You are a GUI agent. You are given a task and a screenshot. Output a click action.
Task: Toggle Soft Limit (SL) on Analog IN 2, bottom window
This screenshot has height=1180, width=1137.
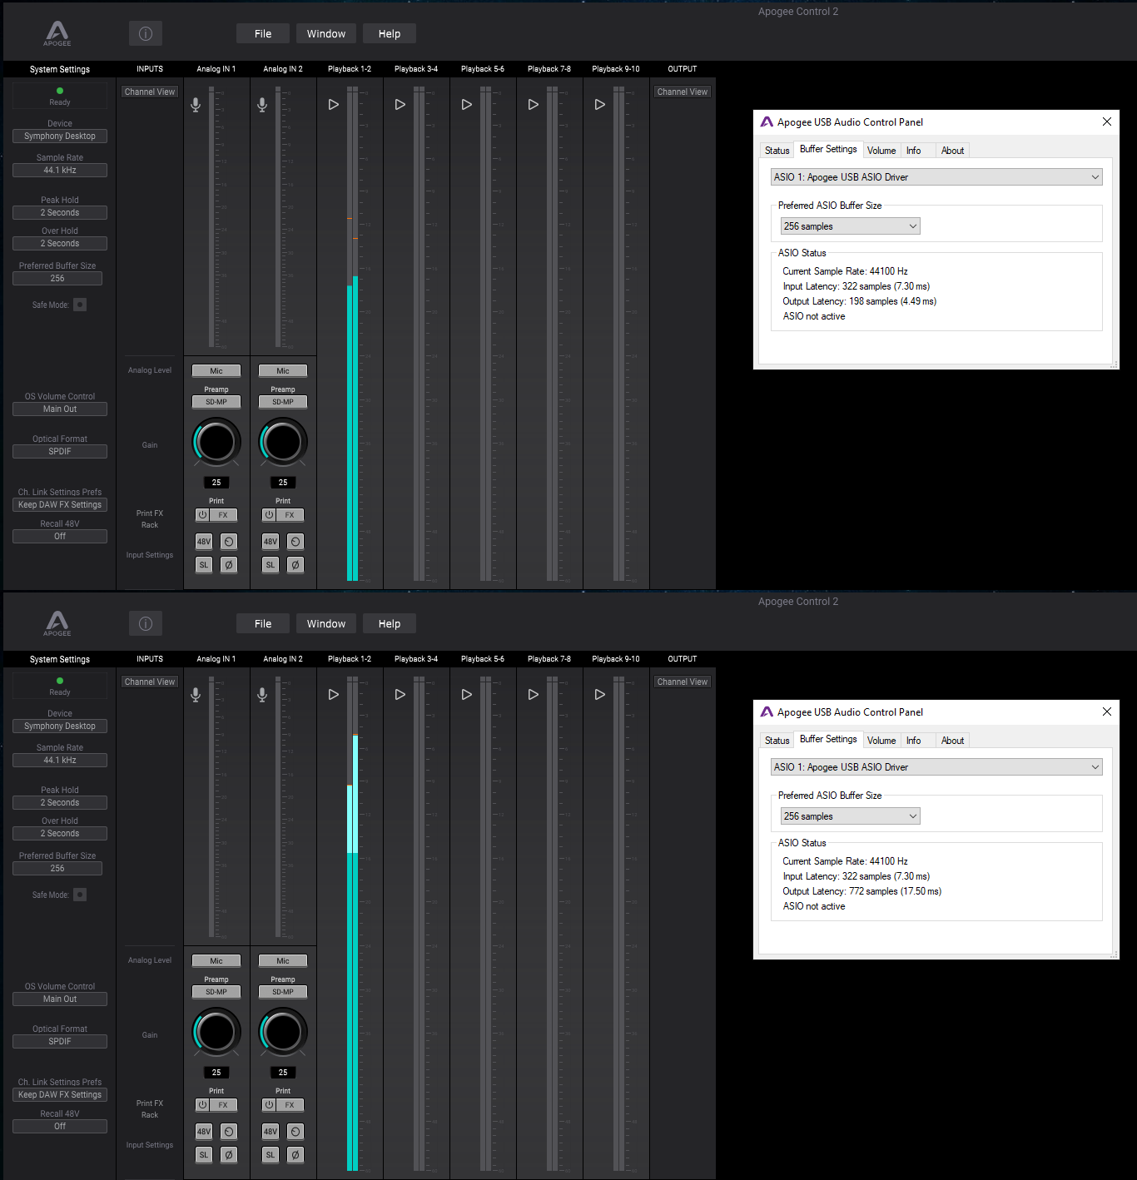click(271, 1155)
